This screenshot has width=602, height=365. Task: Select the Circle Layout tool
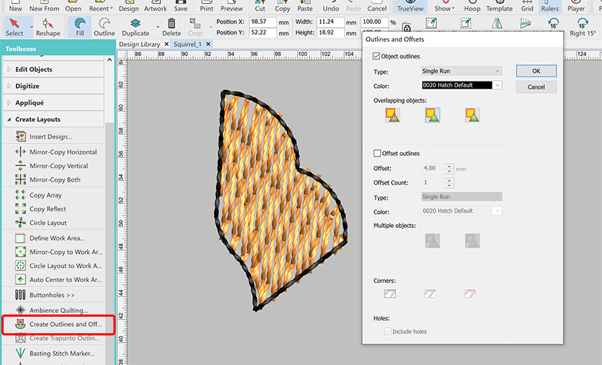click(48, 223)
